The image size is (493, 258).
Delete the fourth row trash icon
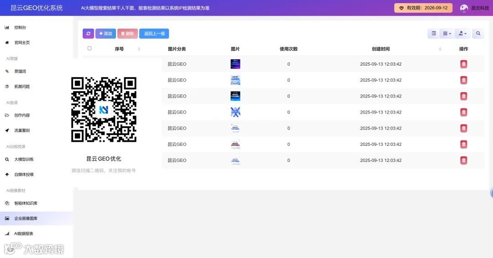click(463, 112)
